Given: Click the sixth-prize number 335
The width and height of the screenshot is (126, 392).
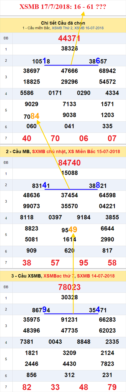Looking at the screenshot, I should point(107,126).
